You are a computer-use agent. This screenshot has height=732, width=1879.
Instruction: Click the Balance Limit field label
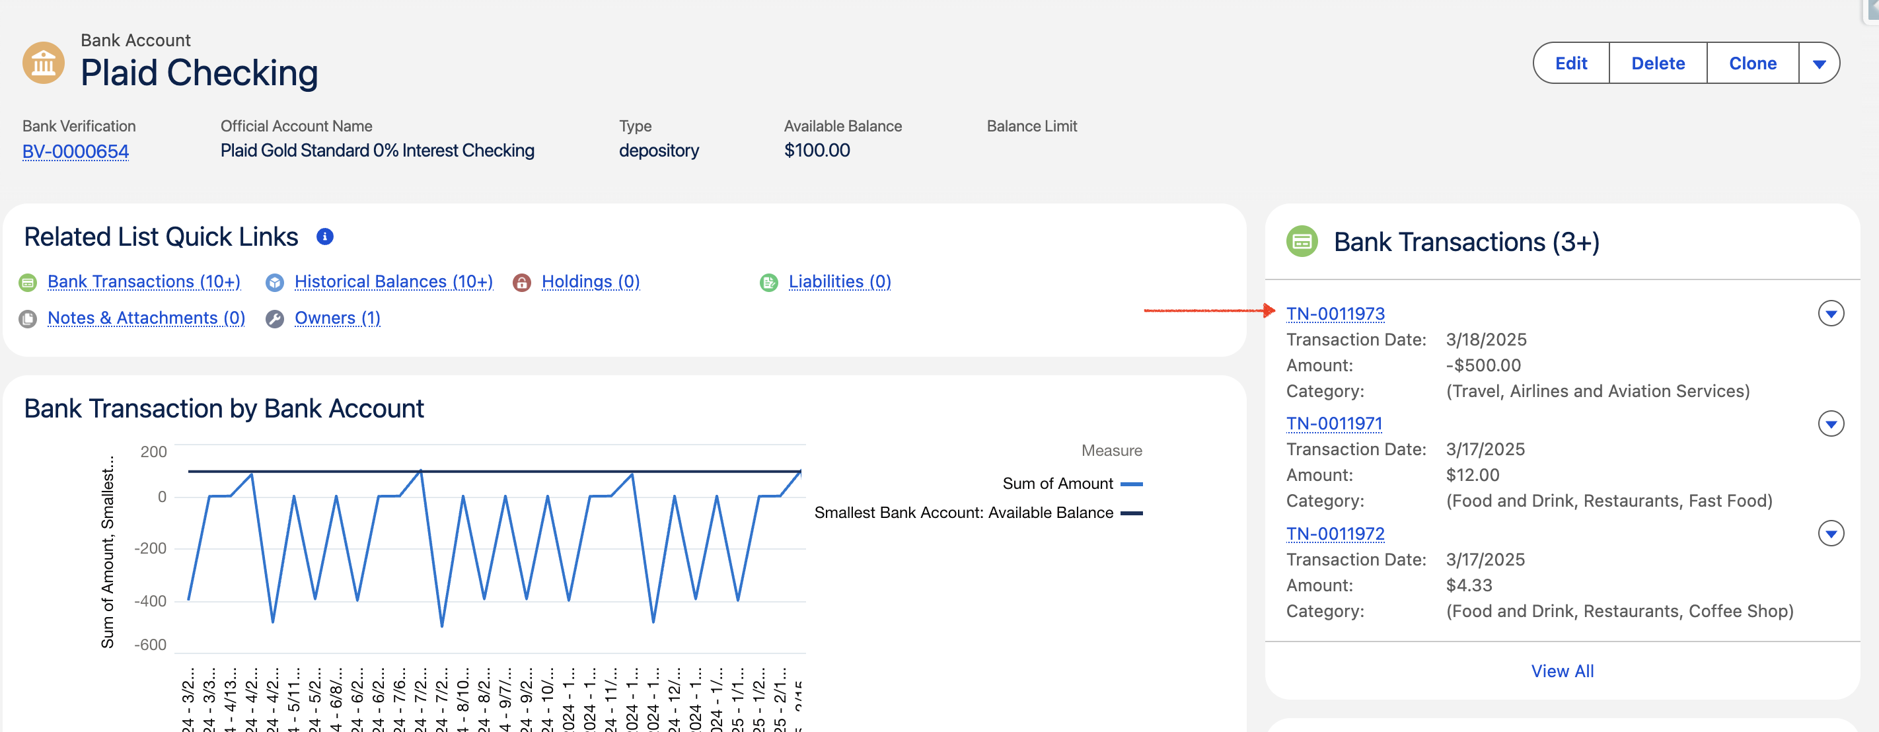click(x=1031, y=126)
